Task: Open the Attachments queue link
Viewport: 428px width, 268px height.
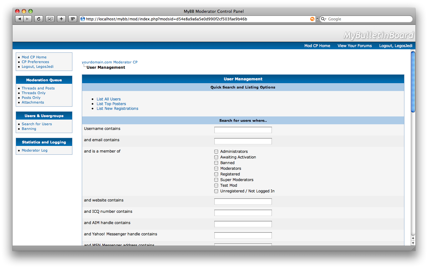Action: 33,102
